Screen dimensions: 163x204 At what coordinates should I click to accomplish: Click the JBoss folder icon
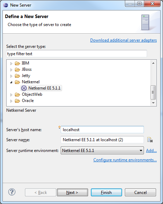tap(17, 69)
